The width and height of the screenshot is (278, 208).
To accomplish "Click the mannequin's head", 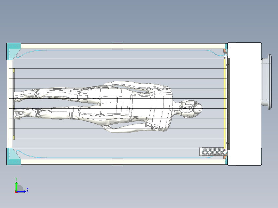I will point(191,109).
